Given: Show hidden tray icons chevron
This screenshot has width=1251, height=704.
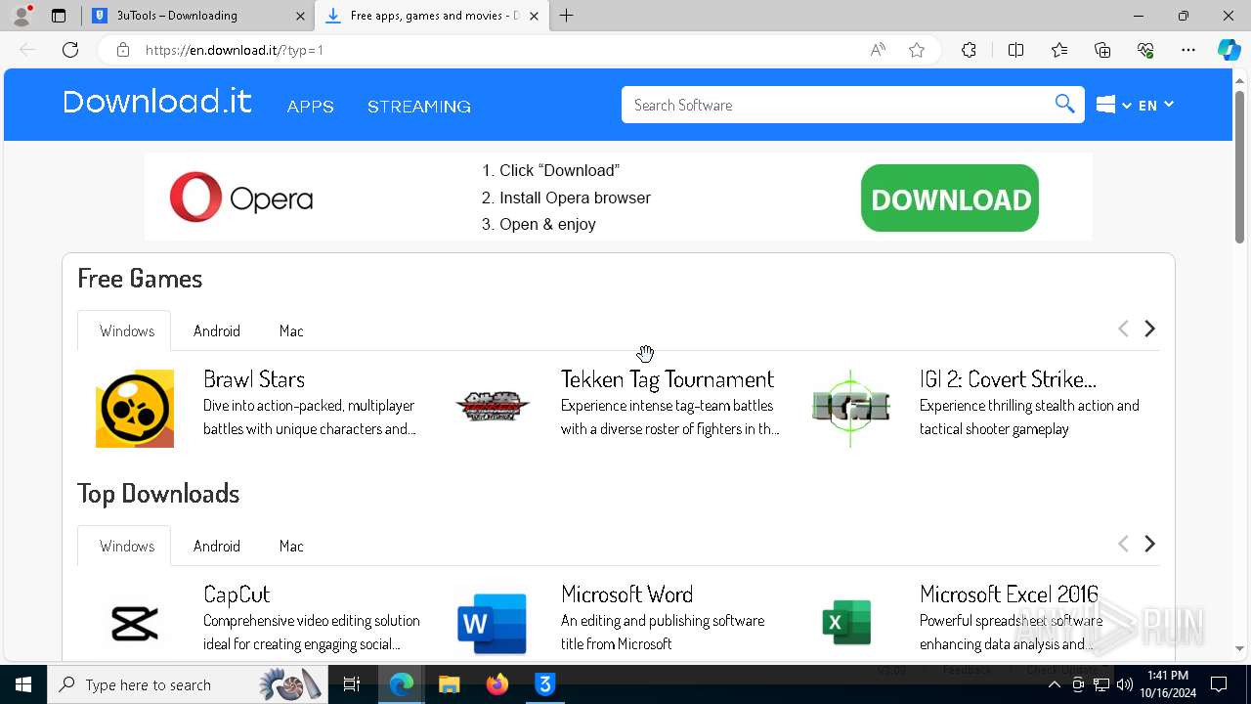Looking at the screenshot, I should pyautogui.click(x=1055, y=684).
